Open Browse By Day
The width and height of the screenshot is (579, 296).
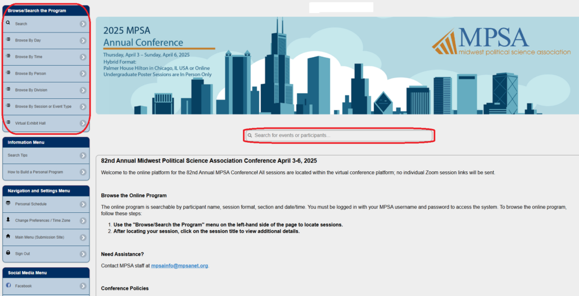pyautogui.click(x=46, y=40)
